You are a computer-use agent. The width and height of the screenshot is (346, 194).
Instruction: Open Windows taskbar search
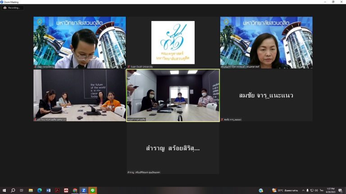point(13,190)
